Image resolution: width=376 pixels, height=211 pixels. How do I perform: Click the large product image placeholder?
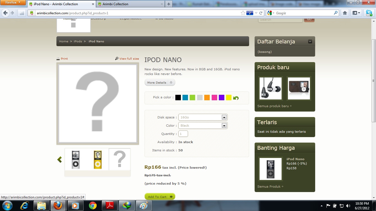(x=98, y=104)
